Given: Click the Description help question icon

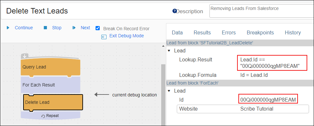Looking at the screenshot, I should pos(174,11).
